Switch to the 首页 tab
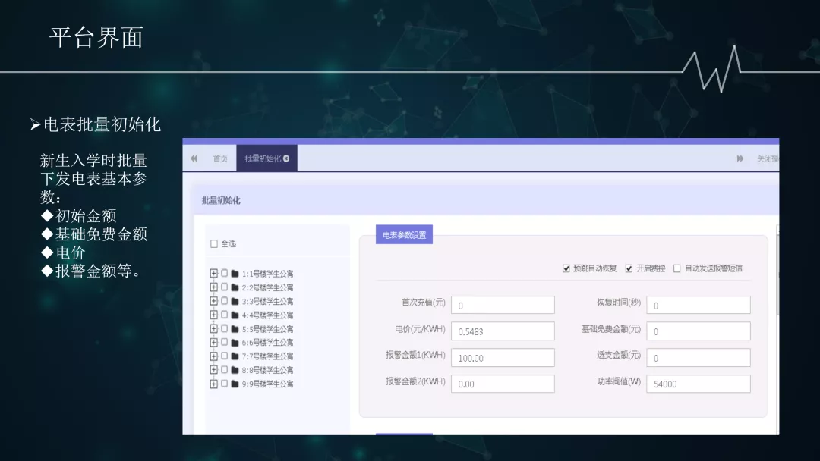This screenshot has height=461, width=820. click(220, 158)
